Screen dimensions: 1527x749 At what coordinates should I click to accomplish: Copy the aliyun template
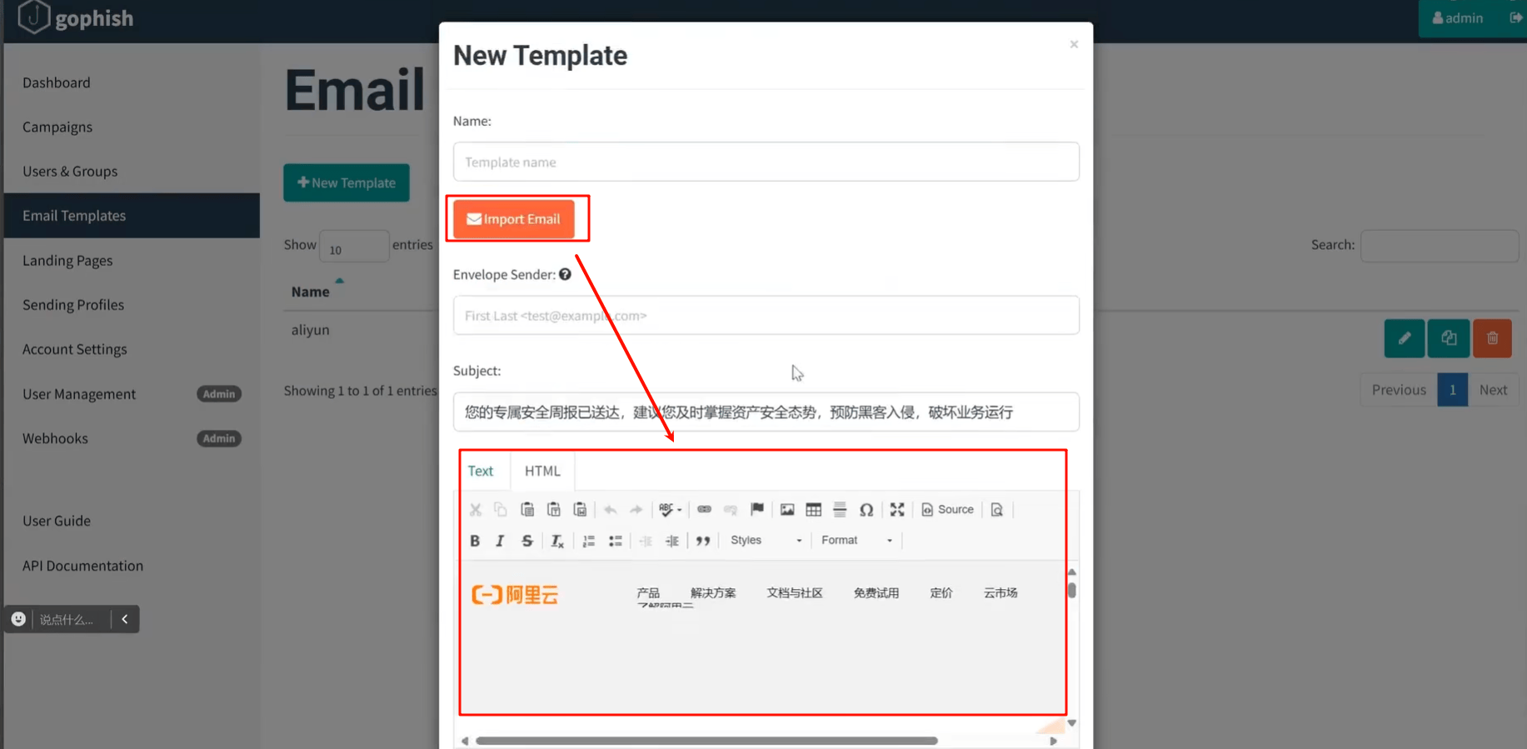pos(1449,338)
